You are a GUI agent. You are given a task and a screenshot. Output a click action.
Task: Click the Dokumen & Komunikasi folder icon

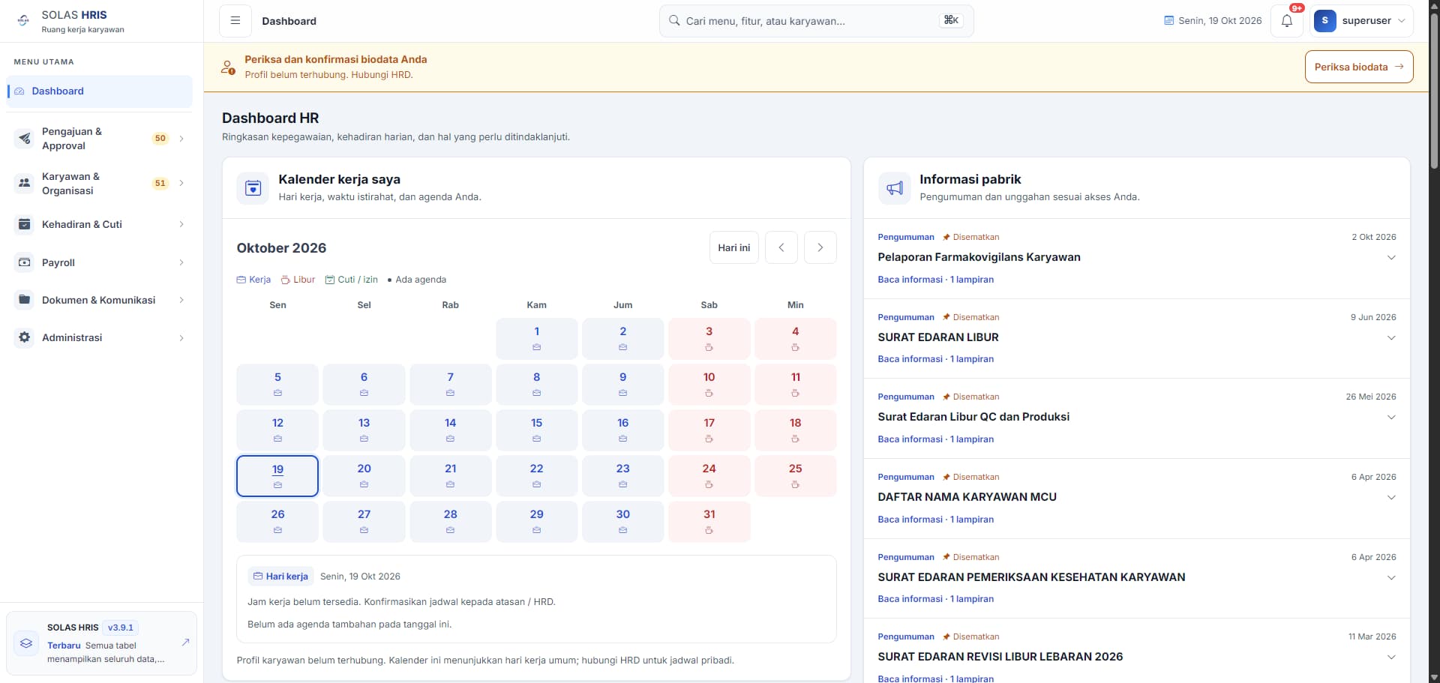[x=25, y=300]
